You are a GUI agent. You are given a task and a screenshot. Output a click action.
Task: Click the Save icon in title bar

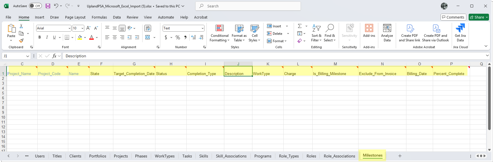(x=48, y=6)
